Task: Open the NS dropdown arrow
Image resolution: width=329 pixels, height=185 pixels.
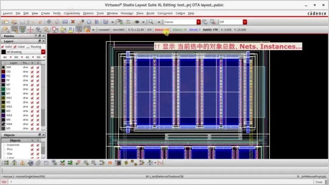Action: coord(44,57)
